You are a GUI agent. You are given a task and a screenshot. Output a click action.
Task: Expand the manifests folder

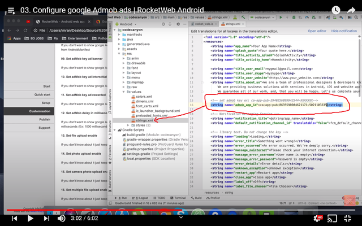119,34
